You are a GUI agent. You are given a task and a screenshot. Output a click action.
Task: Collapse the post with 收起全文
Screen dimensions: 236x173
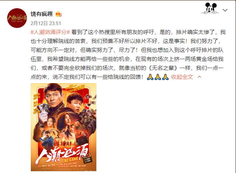pos(182,77)
